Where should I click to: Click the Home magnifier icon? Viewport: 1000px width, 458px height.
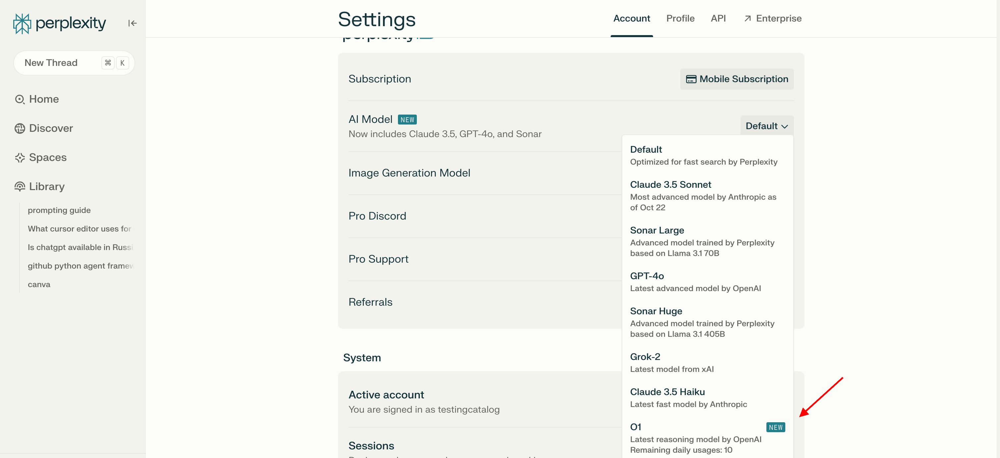pyautogui.click(x=20, y=99)
